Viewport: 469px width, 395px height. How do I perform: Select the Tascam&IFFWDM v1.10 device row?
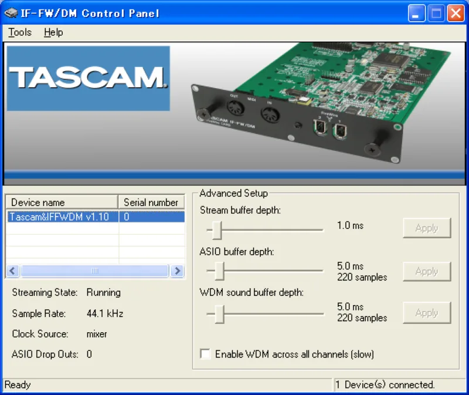click(x=96, y=217)
